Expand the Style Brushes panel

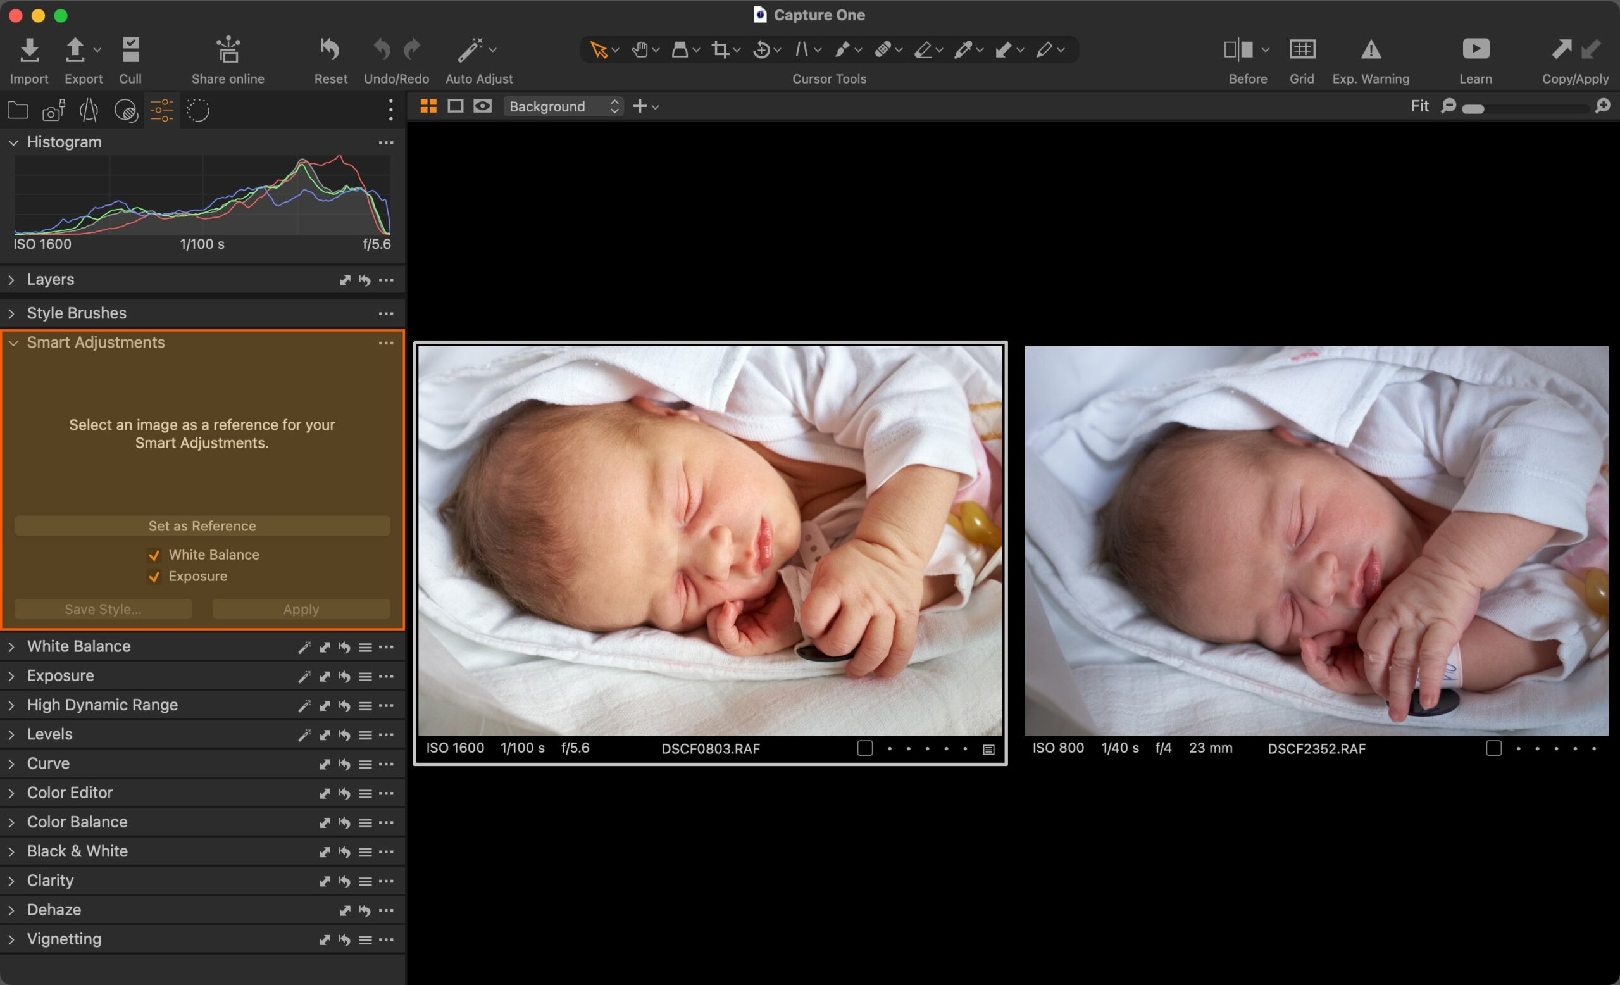pos(13,313)
